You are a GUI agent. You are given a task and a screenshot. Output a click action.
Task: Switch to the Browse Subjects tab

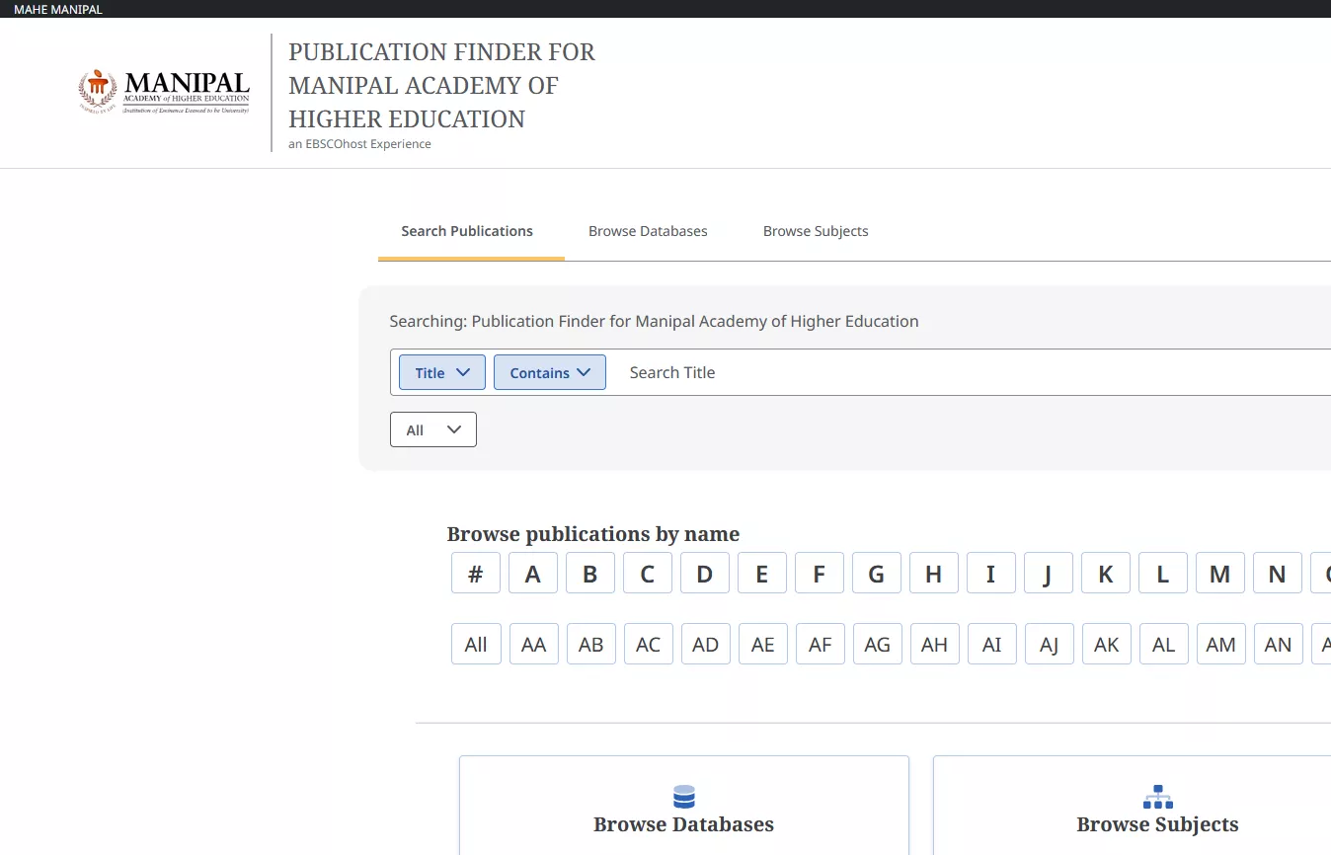click(x=816, y=231)
